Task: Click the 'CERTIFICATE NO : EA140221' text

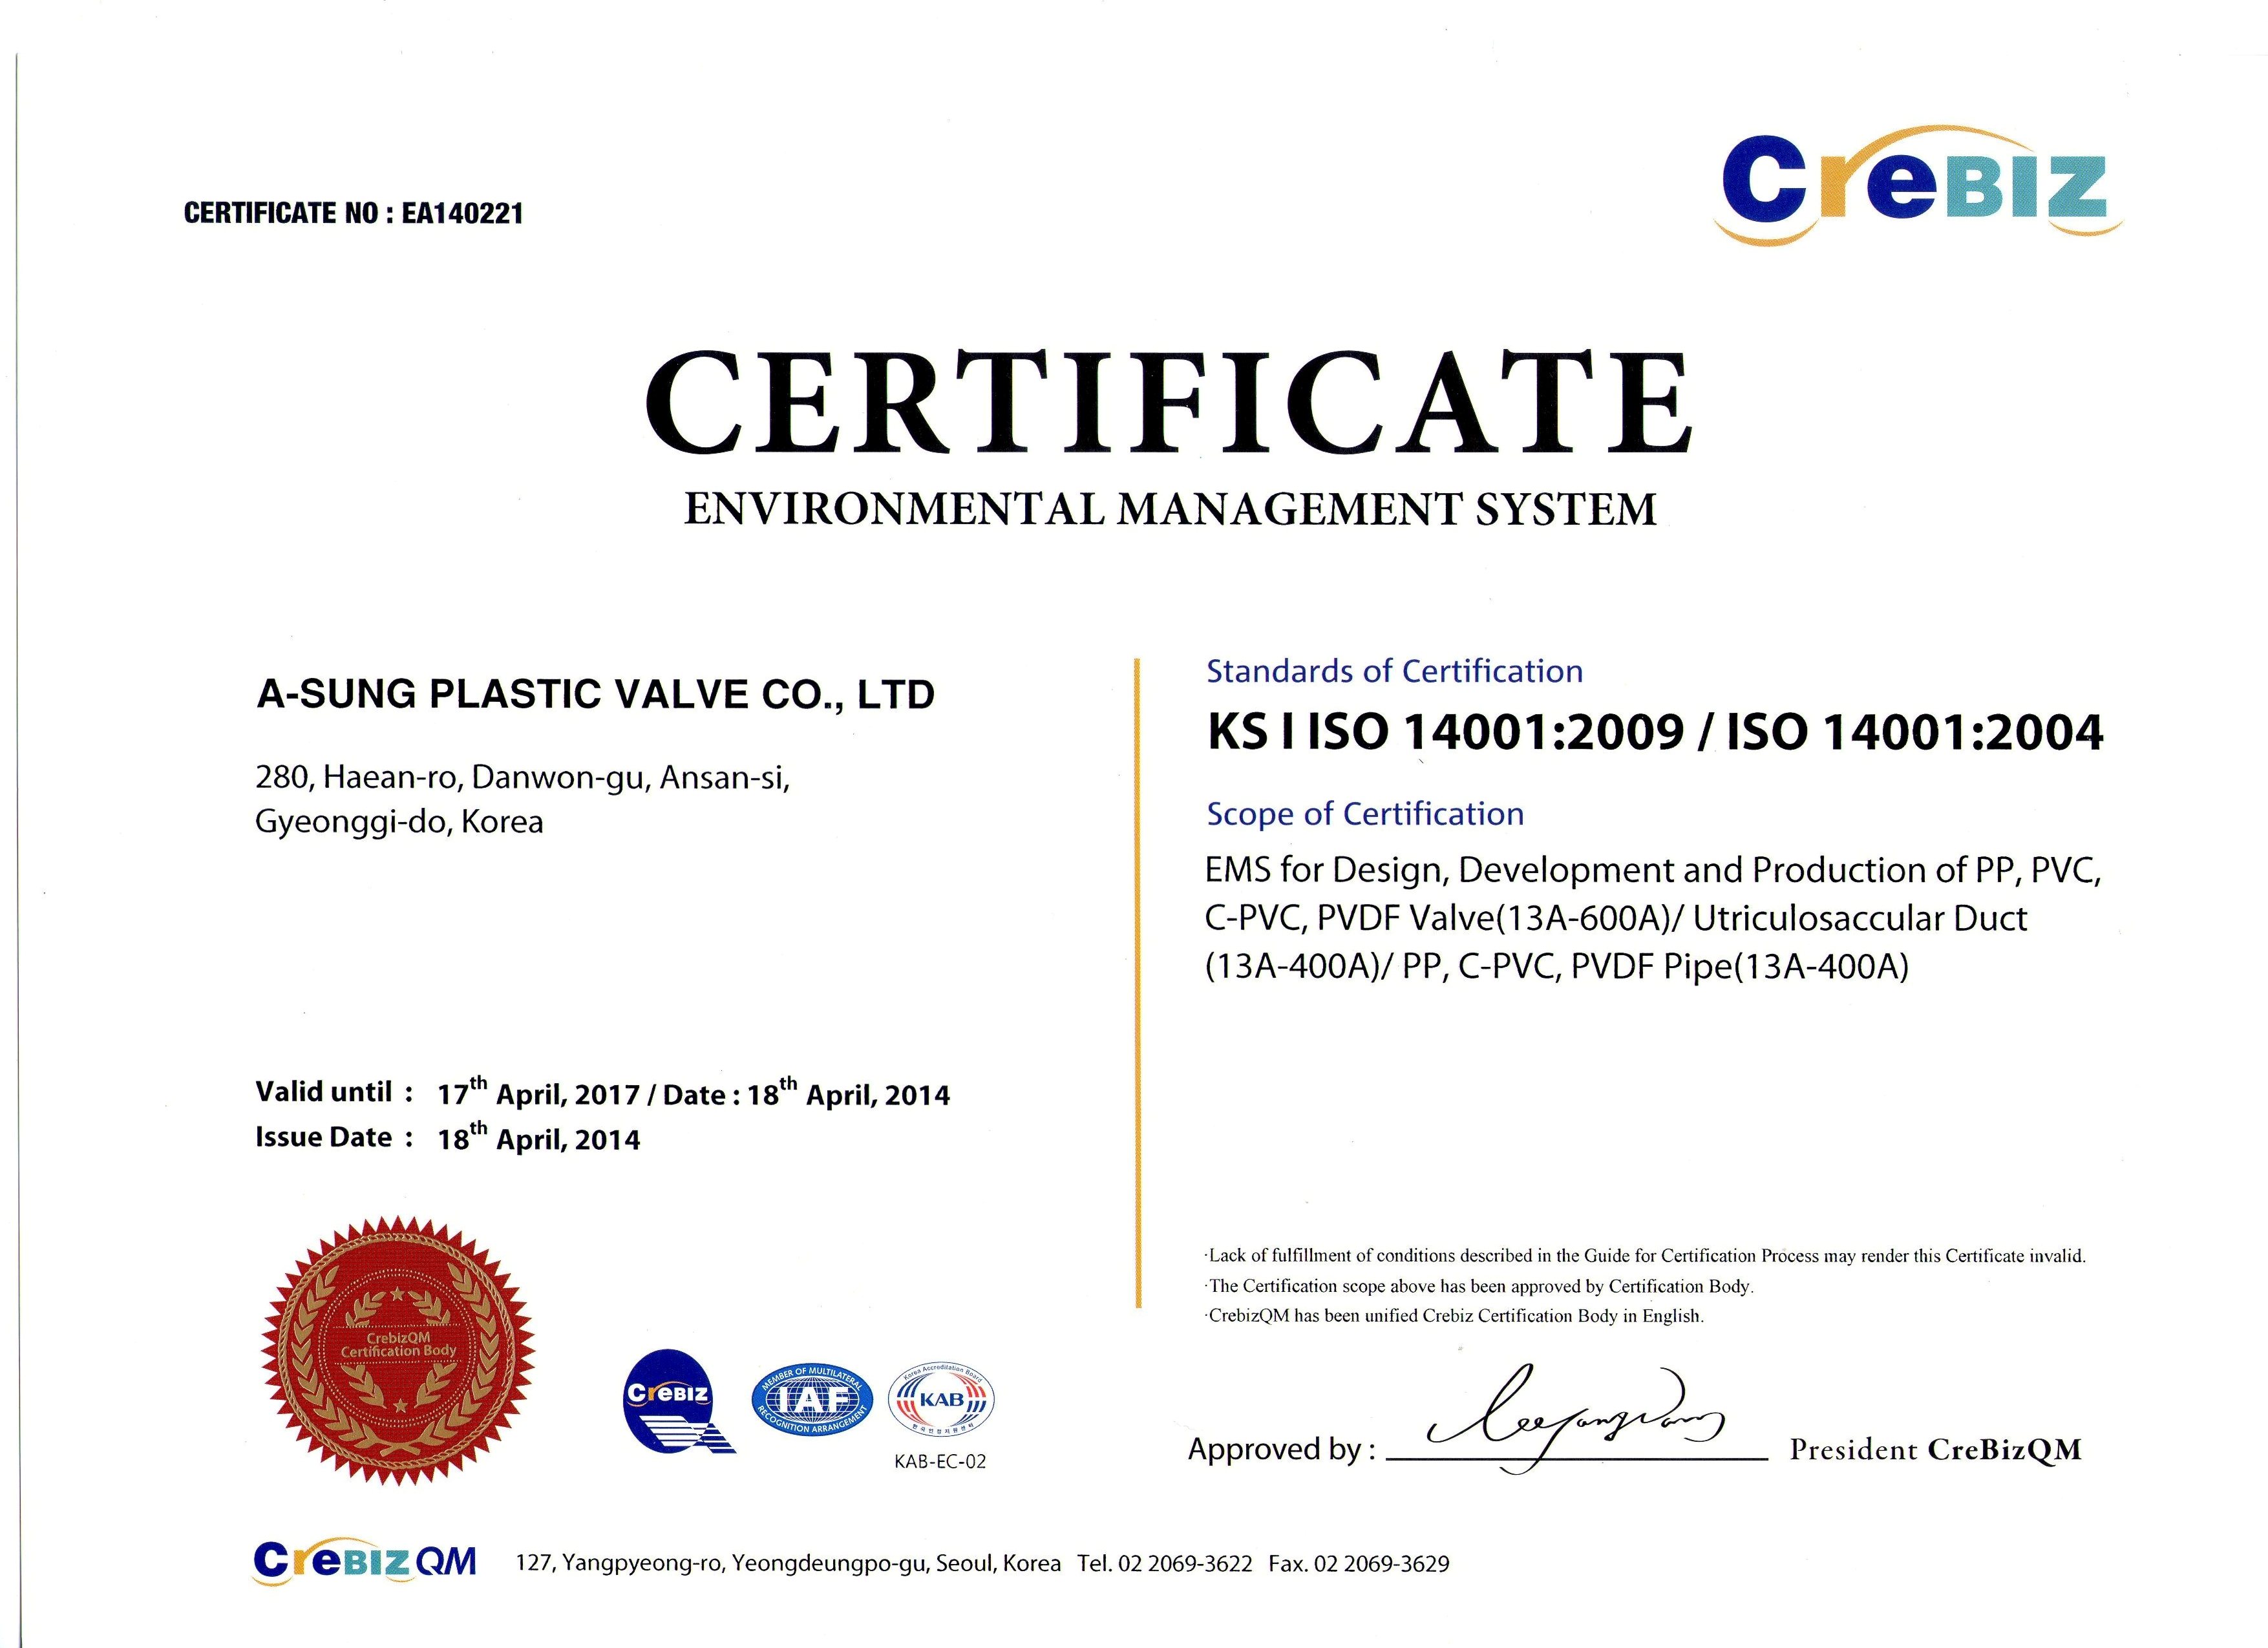Action: pos(353,213)
